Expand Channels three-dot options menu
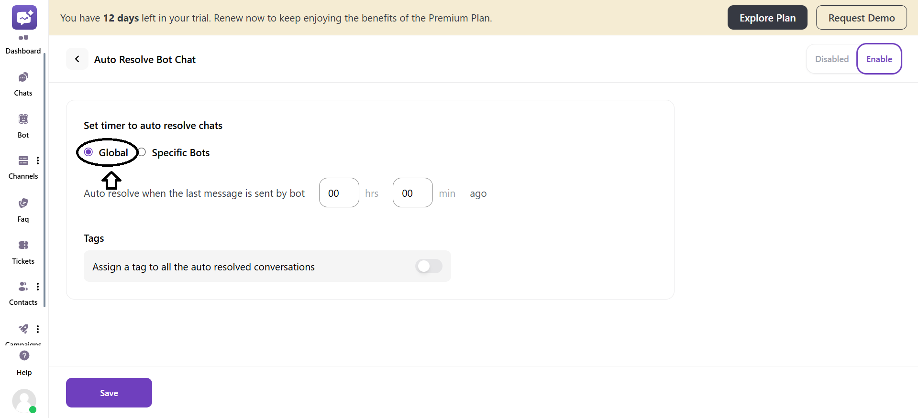 [x=38, y=161]
